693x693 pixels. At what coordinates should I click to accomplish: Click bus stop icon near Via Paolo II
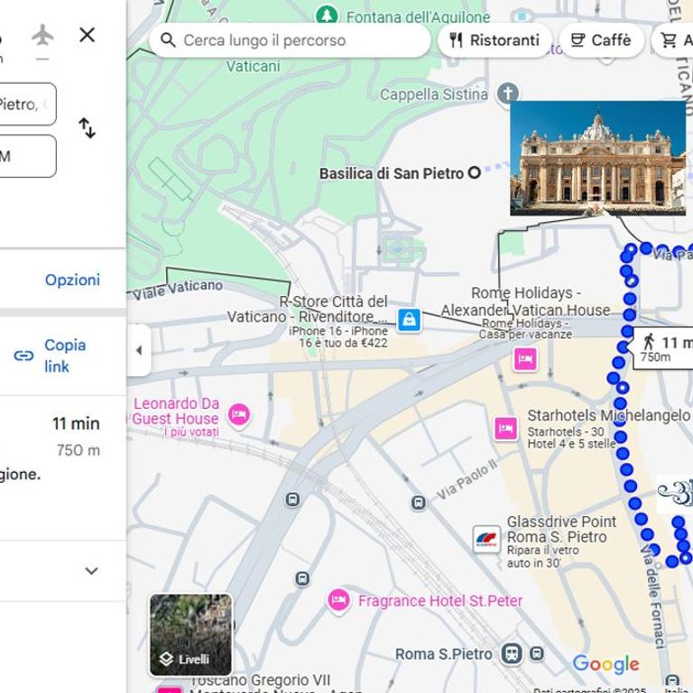click(418, 503)
